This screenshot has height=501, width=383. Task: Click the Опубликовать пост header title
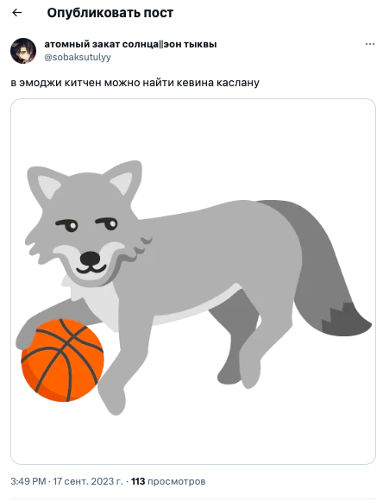(110, 13)
